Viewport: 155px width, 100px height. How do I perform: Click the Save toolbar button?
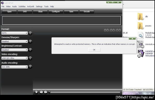(x=71, y=12)
